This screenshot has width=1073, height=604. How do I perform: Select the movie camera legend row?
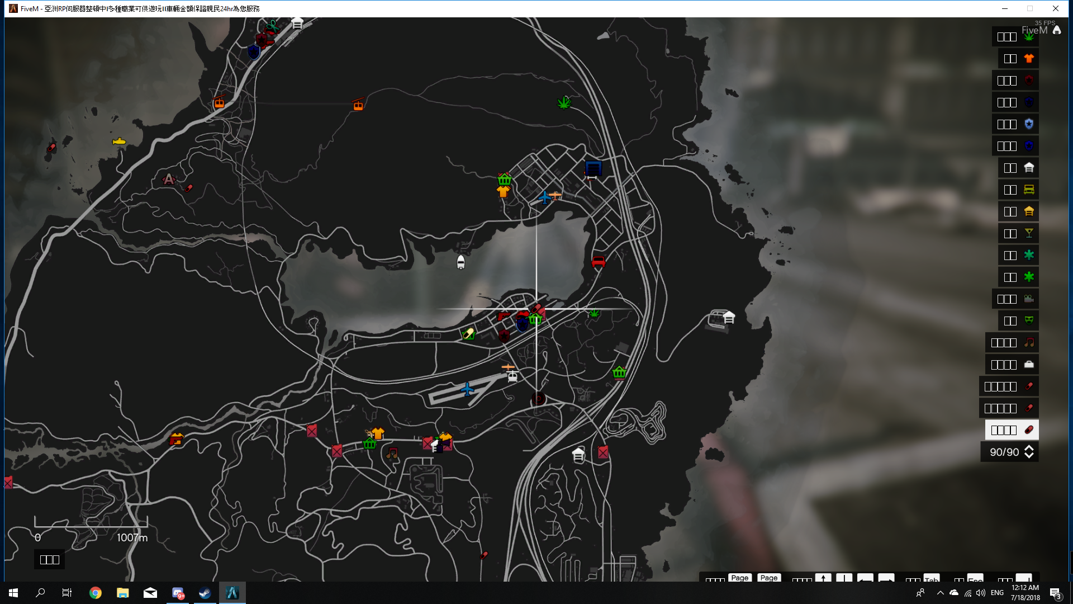(1015, 299)
